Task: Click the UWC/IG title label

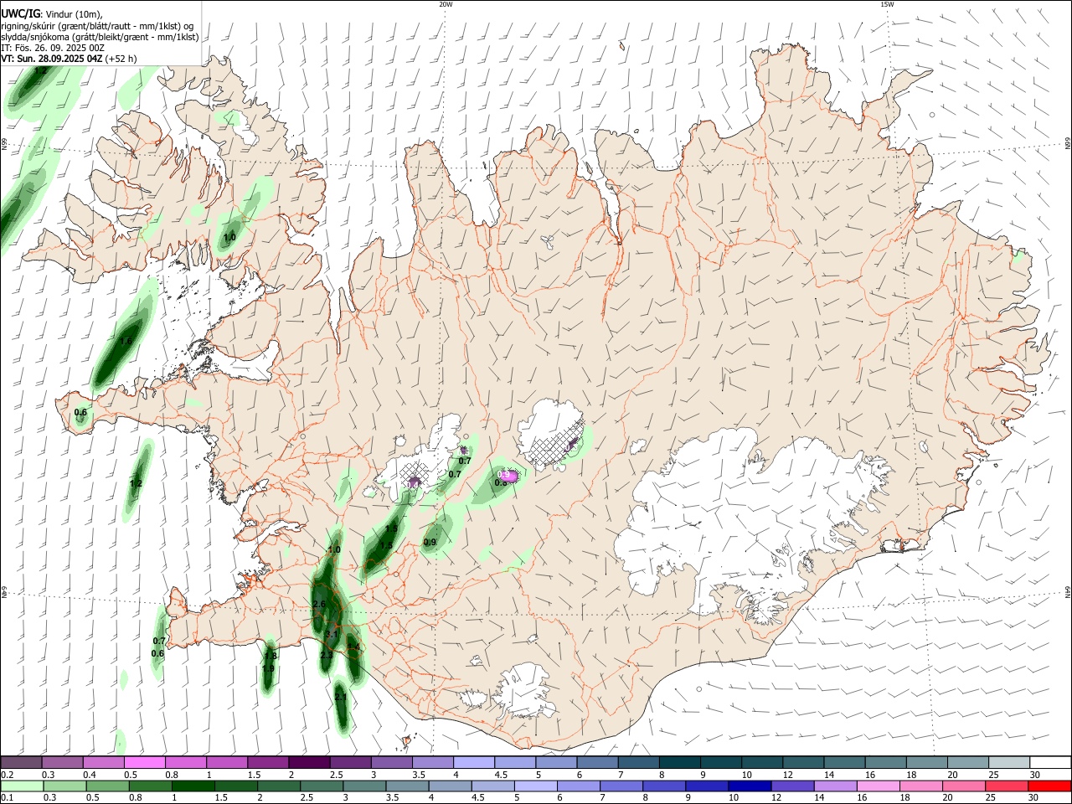Action: click(x=20, y=13)
